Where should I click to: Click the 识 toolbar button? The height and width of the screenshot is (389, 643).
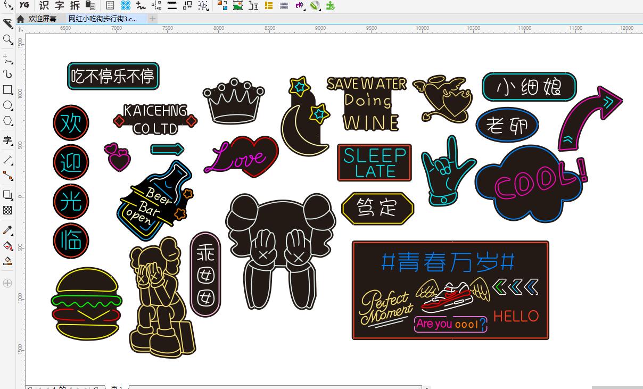point(44,5)
